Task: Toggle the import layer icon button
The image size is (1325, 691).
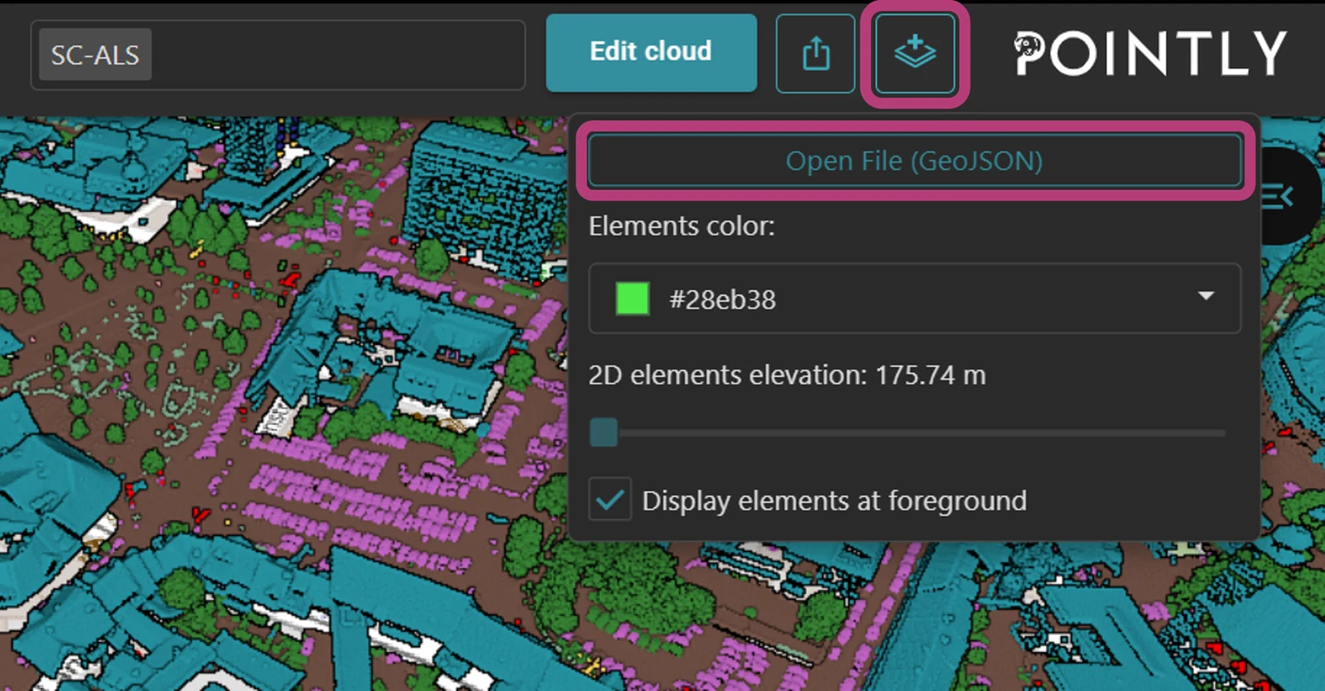Action: [x=915, y=54]
